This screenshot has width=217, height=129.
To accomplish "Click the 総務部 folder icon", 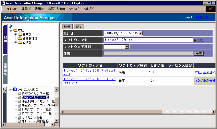I will coord(20,42).
